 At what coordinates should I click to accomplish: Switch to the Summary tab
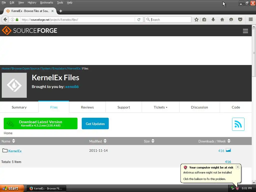(19, 107)
